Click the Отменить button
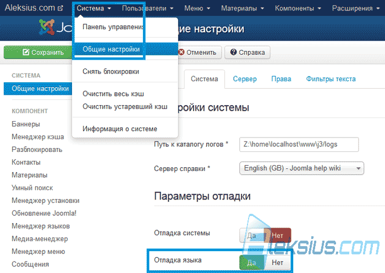The image size is (385, 273). point(199,52)
